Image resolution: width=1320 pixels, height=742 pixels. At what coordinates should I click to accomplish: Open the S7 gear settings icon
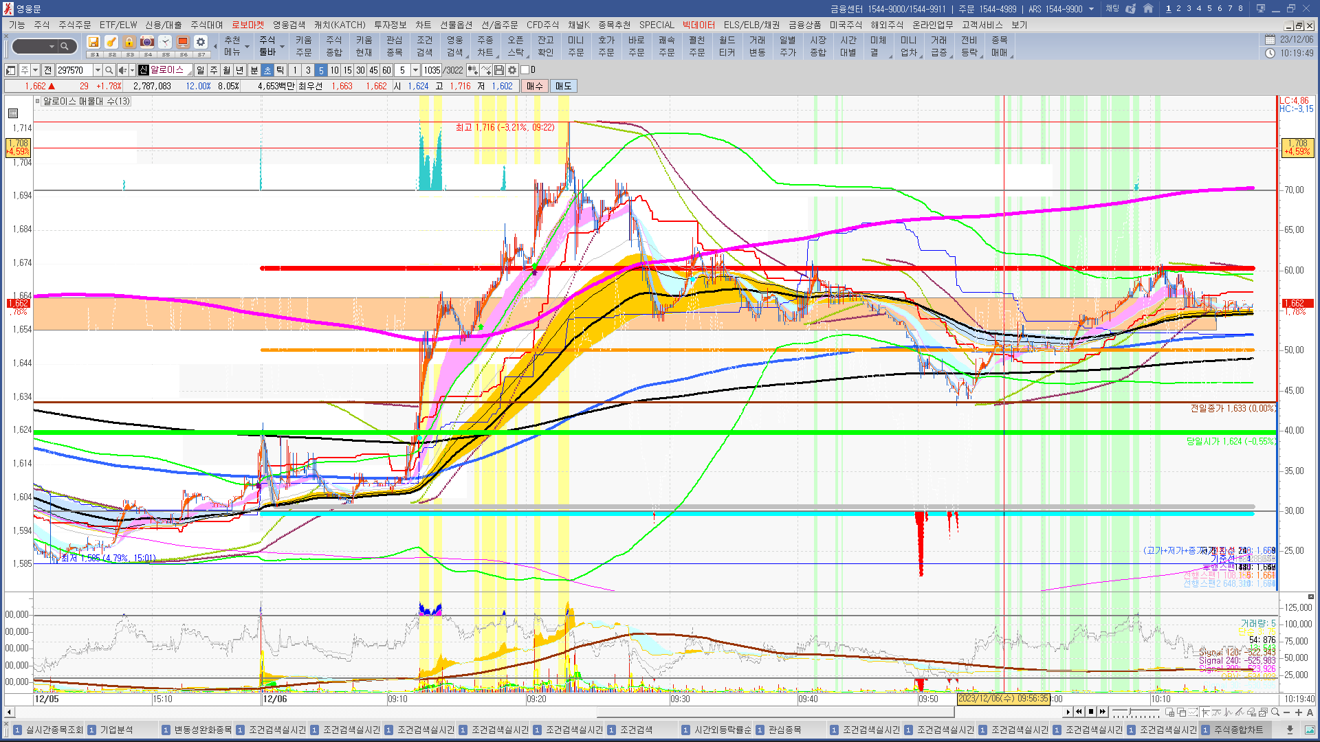coord(201,43)
